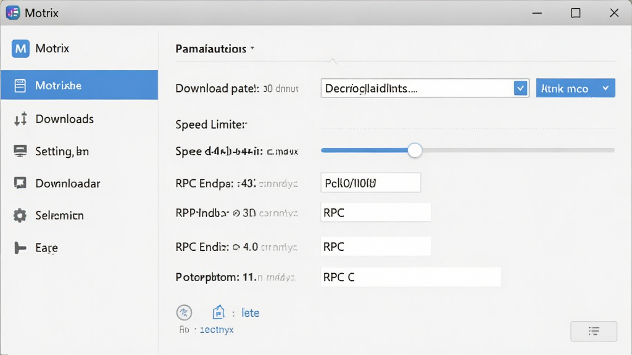This screenshot has width=632, height=355.
Task: Maximize the Motrix window
Action: (576, 13)
